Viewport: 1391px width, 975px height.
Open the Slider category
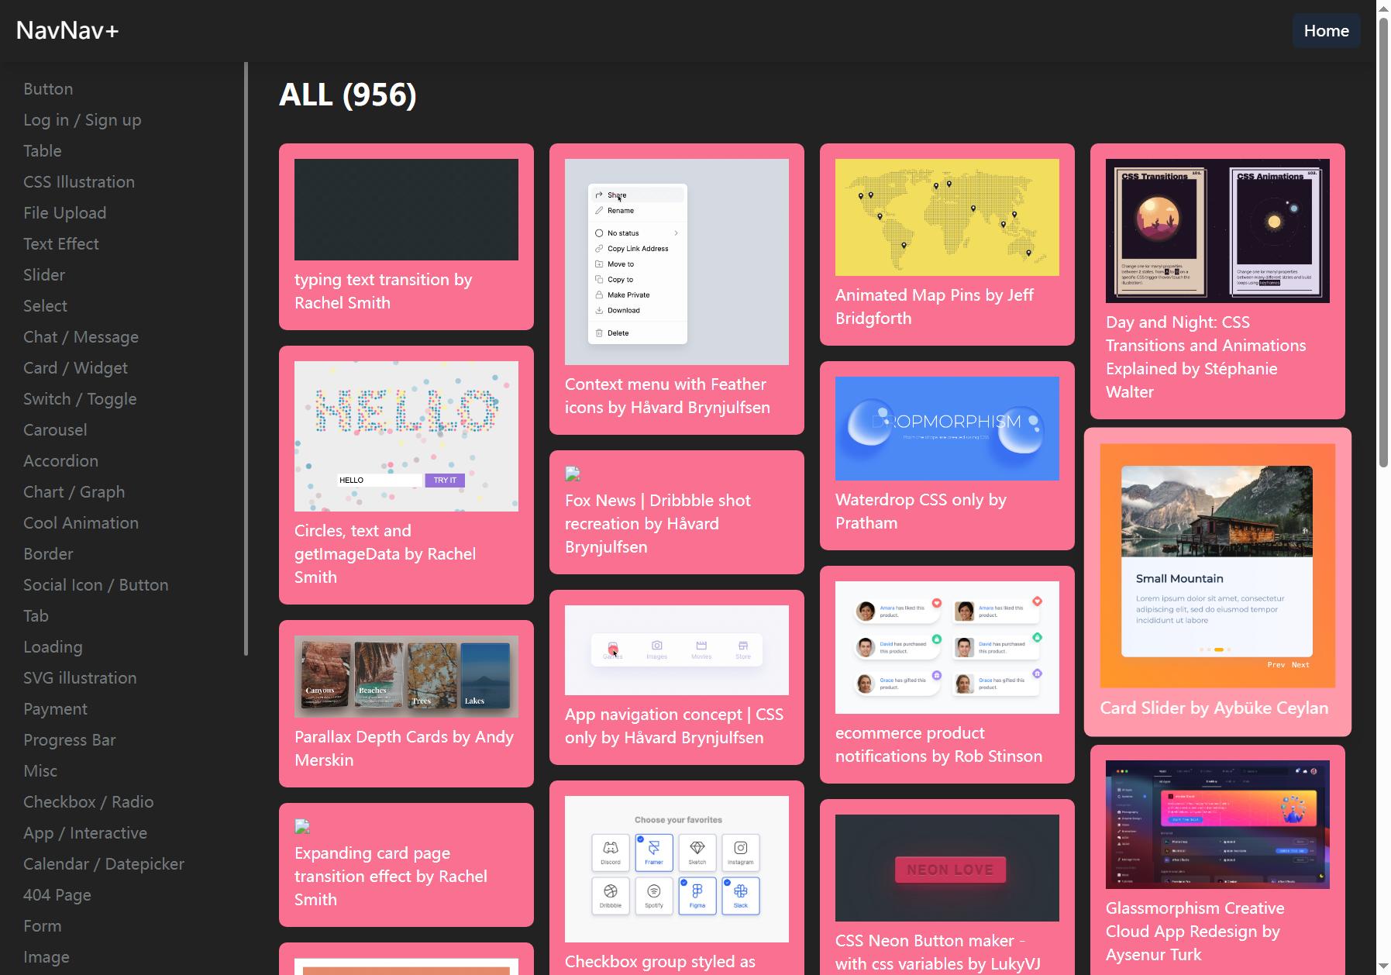coord(44,275)
